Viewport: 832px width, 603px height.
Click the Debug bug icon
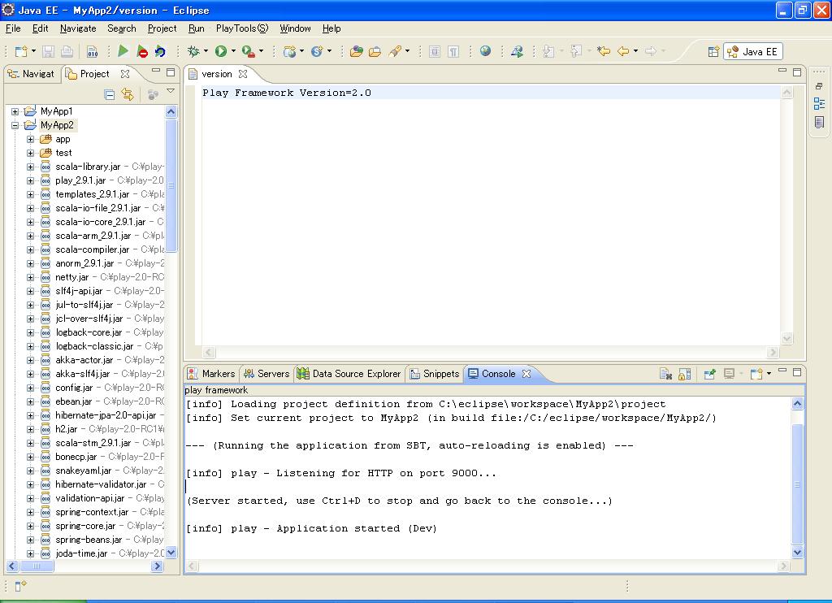tap(193, 51)
